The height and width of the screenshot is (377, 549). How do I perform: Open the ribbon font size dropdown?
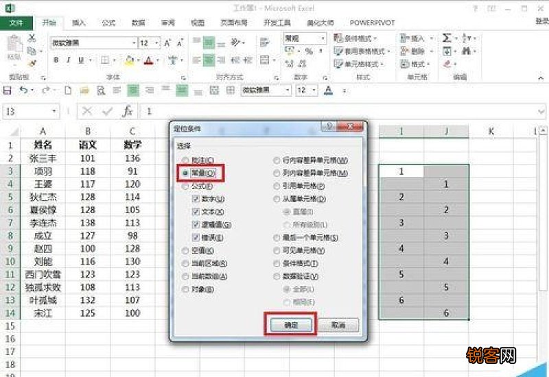(157, 43)
